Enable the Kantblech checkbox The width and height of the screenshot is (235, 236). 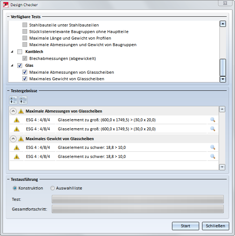pyautogui.click(x=20, y=52)
